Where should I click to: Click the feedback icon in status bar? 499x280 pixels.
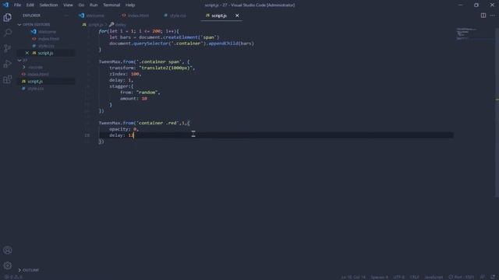tap(483, 277)
